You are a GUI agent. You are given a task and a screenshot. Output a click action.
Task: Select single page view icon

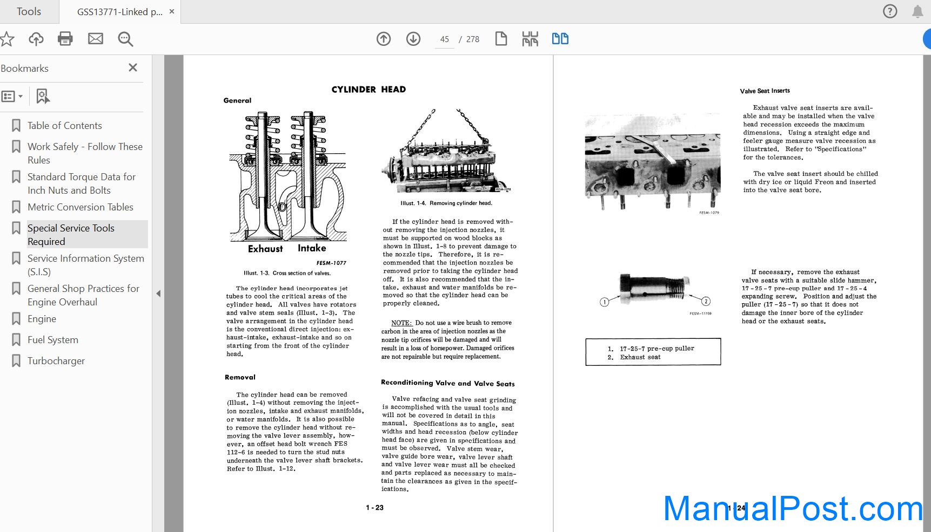point(501,39)
